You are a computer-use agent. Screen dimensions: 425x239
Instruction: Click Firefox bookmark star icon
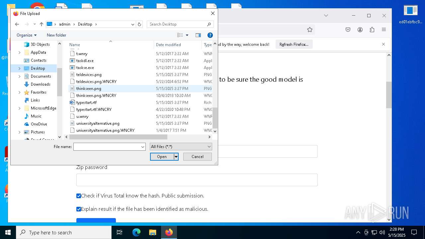[x=310, y=30]
